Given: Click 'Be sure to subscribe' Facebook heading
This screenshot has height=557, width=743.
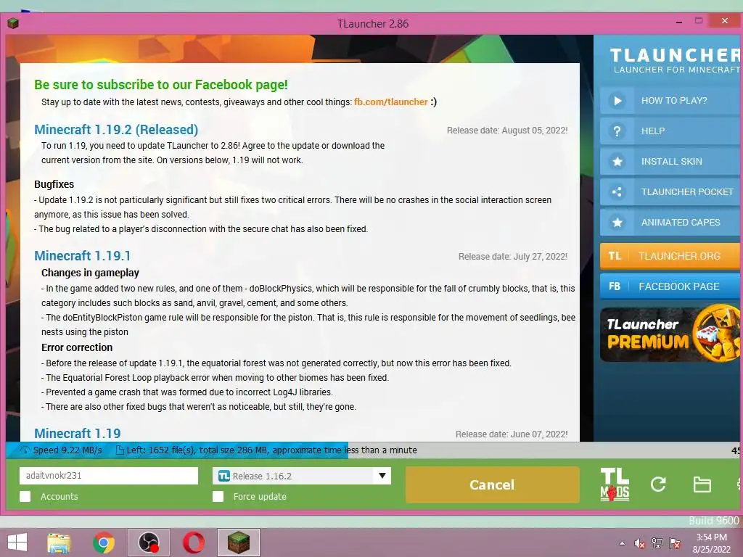Looking at the screenshot, I should click(161, 84).
